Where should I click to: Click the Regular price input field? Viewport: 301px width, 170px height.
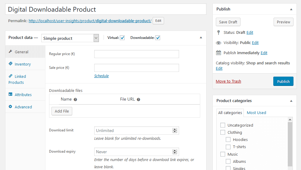[x=136, y=54]
